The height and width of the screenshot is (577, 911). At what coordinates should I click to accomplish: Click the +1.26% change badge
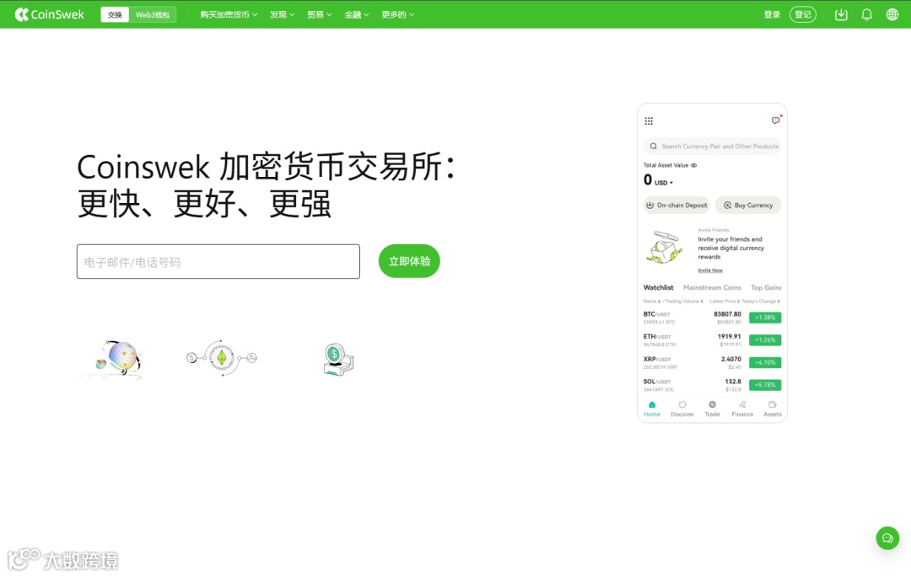pyautogui.click(x=765, y=339)
